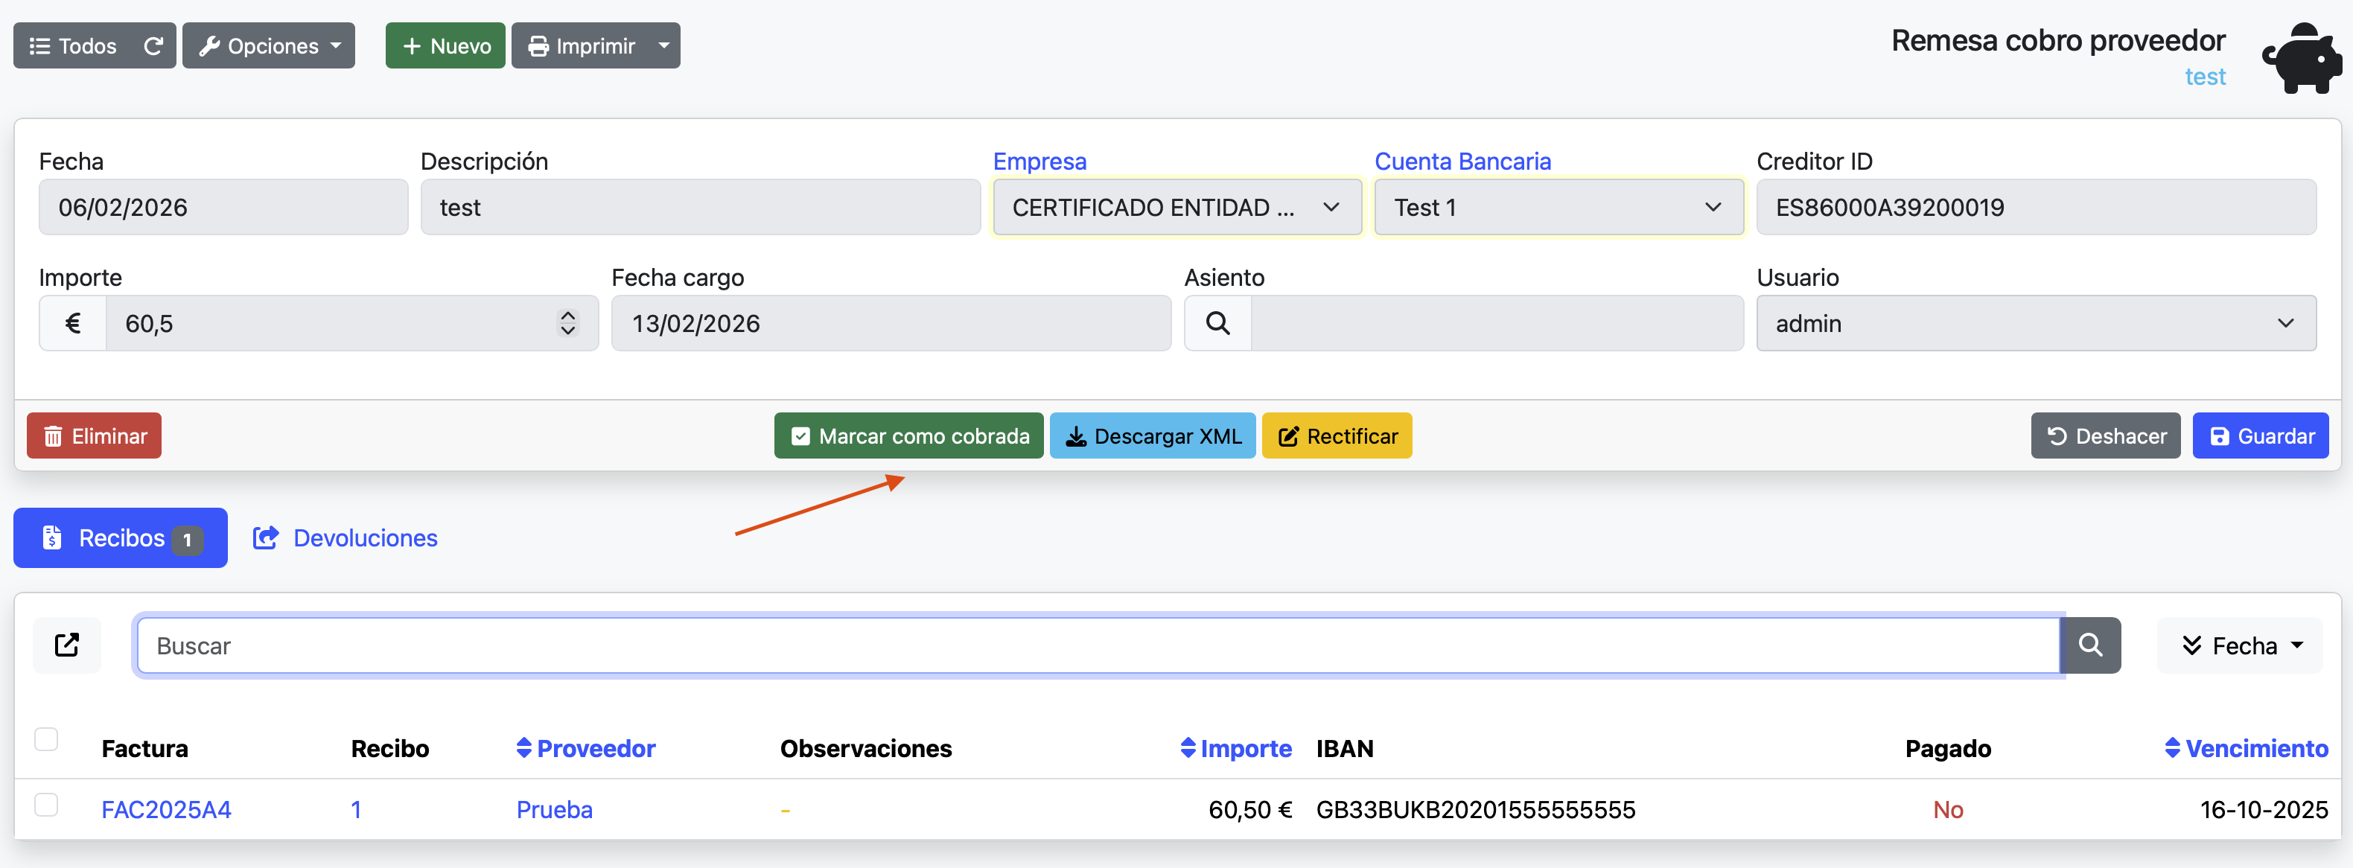2353x868 pixels.
Task: Select the Recibos tab
Action: pos(121,538)
